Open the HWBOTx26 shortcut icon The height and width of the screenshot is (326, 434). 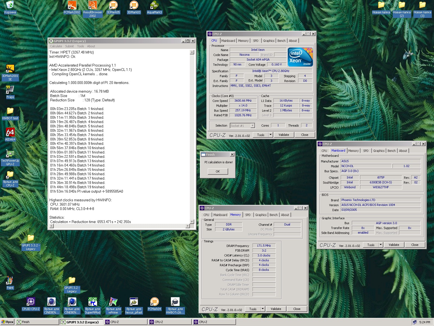click(x=175, y=305)
